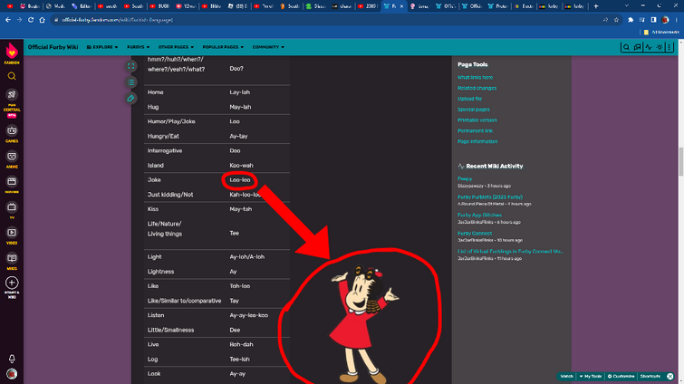The width and height of the screenshot is (684, 384).
Task: Open the My Tools dropdown
Action: tap(591, 376)
